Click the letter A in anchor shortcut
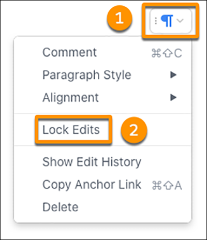 click(178, 186)
